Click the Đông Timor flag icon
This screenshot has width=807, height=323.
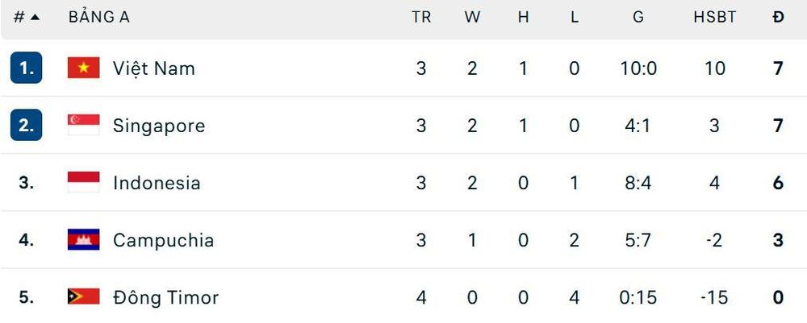(83, 296)
